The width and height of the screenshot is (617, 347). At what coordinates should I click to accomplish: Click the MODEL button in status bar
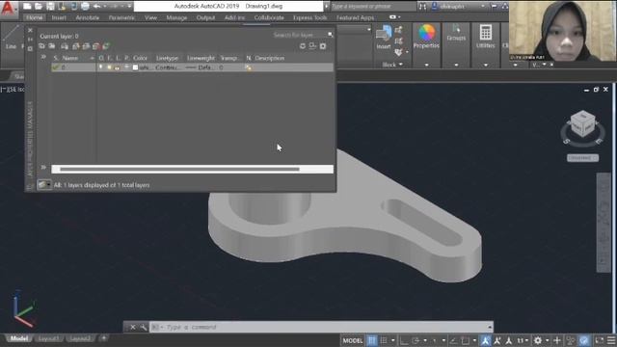point(353,340)
